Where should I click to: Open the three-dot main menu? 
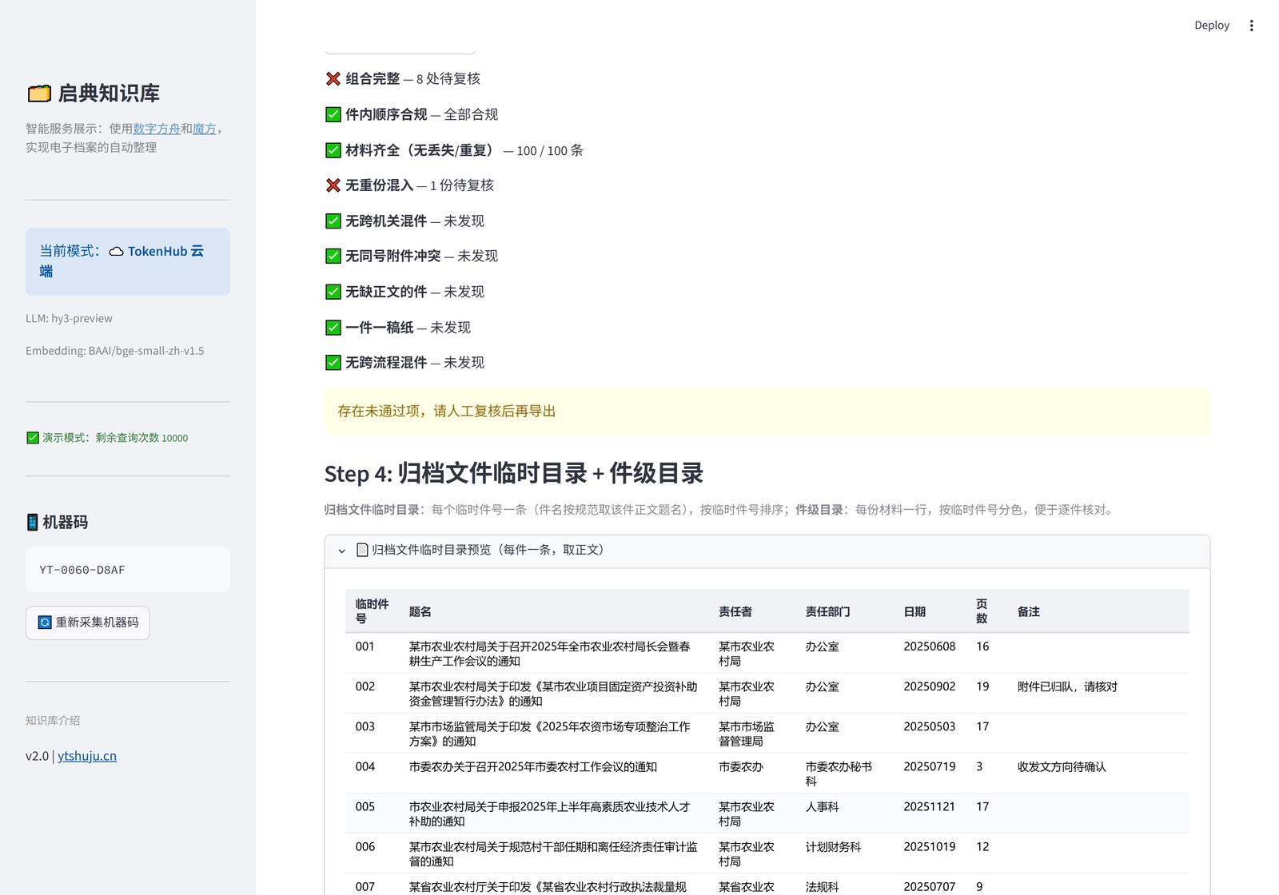click(x=1251, y=26)
